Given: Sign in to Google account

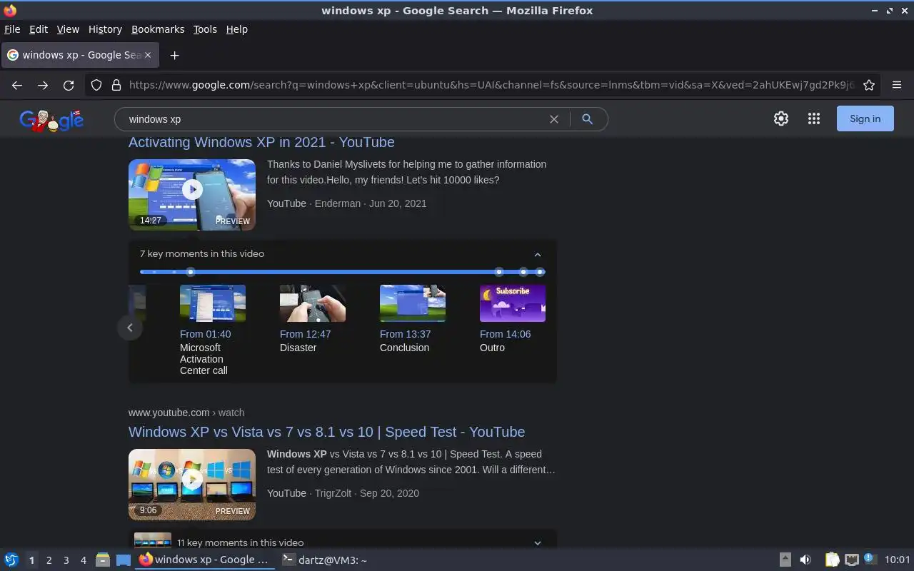Looking at the screenshot, I should tap(865, 118).
